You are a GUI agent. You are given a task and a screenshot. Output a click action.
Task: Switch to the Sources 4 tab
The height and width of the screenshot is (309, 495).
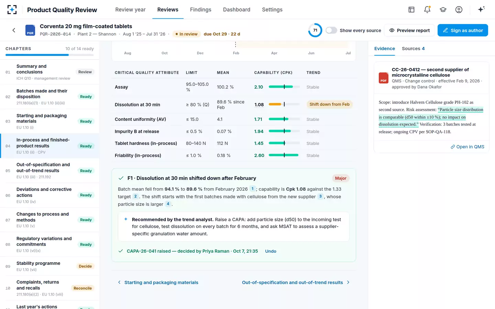(x=413, y=49)
